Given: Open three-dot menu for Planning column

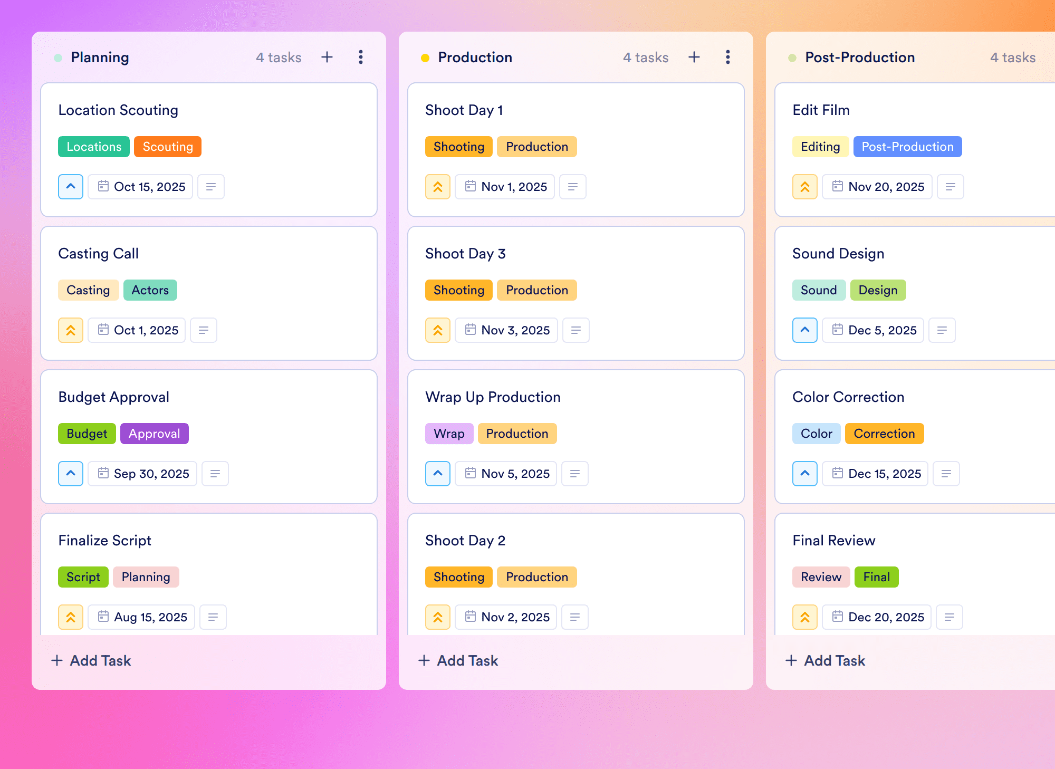Looking at the screenshot, I should pyautogui.click(x=361, y=57).
